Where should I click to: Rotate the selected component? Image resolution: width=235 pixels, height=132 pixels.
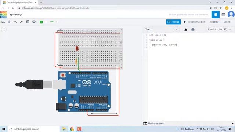[x=3, y=22]
